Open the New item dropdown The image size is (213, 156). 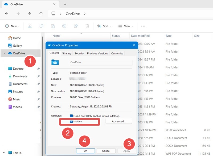pyautogui.click(x=12, y=26)
